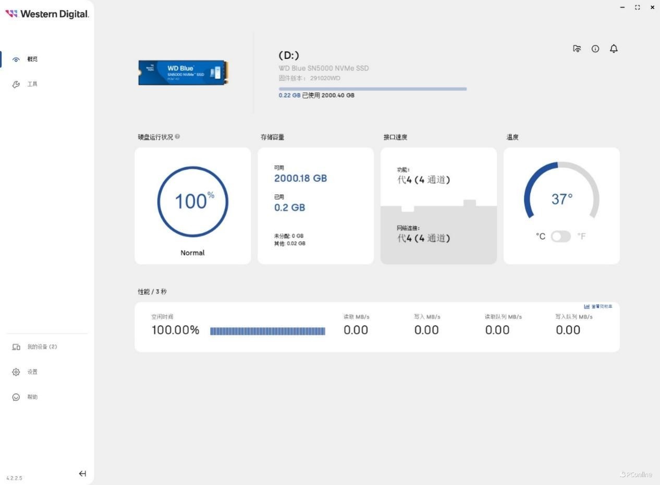Select 我的设备 (2) in the sidebar

tap(42, 347)
